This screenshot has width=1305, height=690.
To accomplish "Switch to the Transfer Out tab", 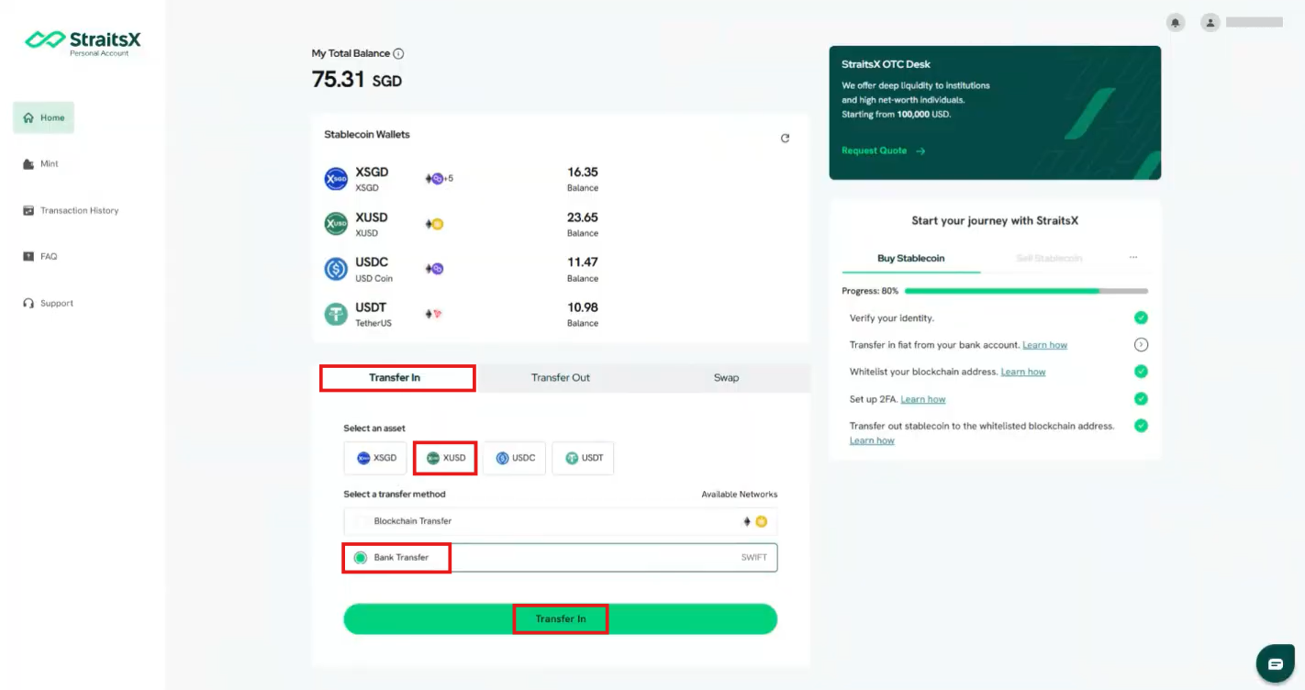I will coord(561,378).
